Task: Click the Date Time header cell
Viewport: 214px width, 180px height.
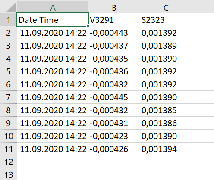Action: tap(53, 20)
